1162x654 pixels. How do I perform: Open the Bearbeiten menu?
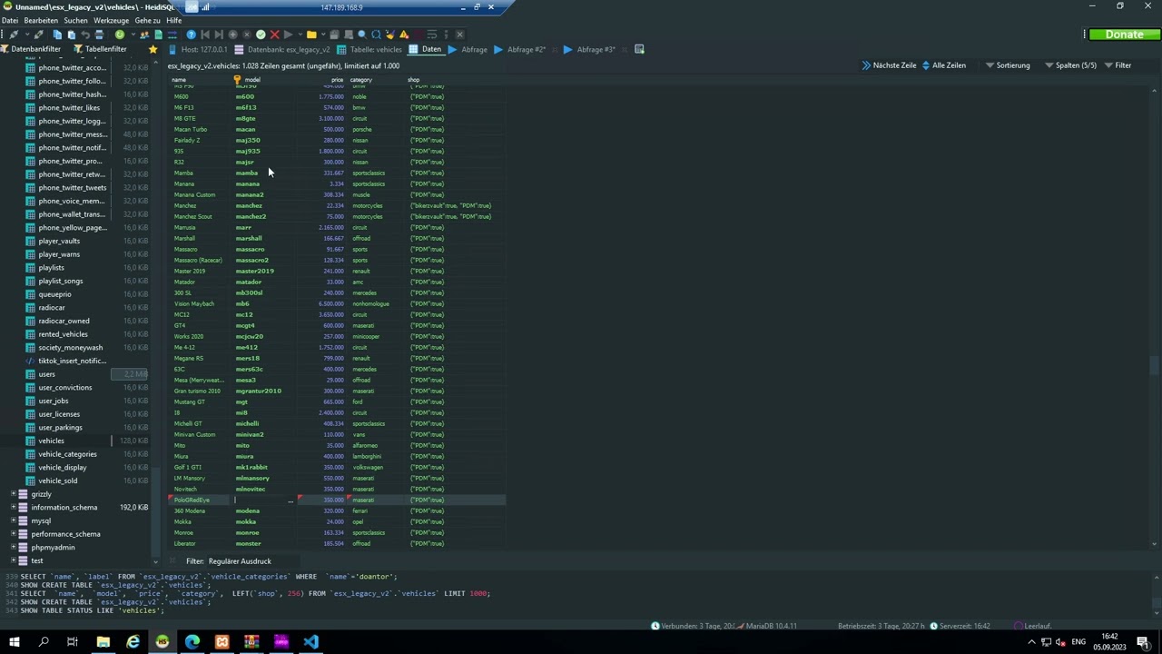pyautogui.click(x=41, y=20)
